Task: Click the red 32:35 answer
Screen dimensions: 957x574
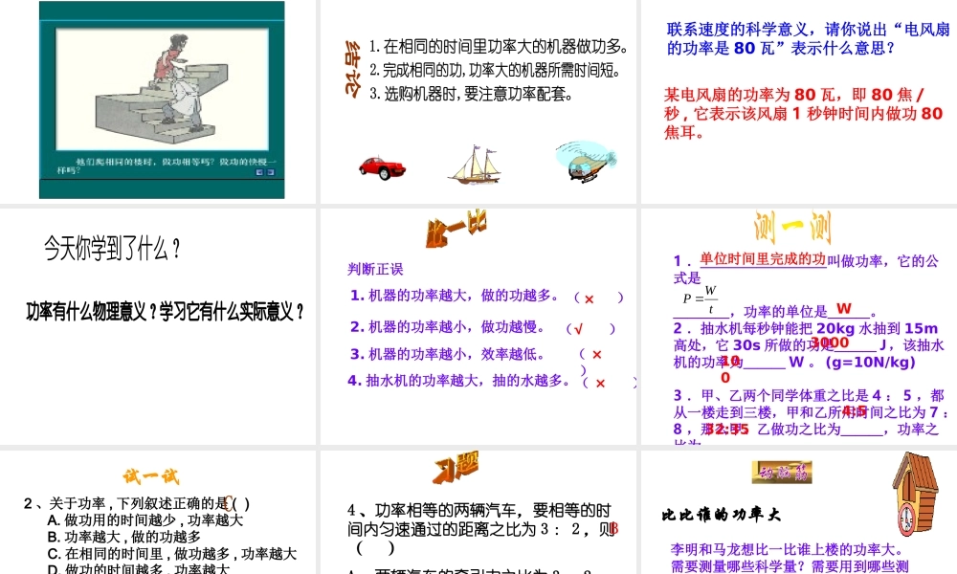Action: click(727, 430)
